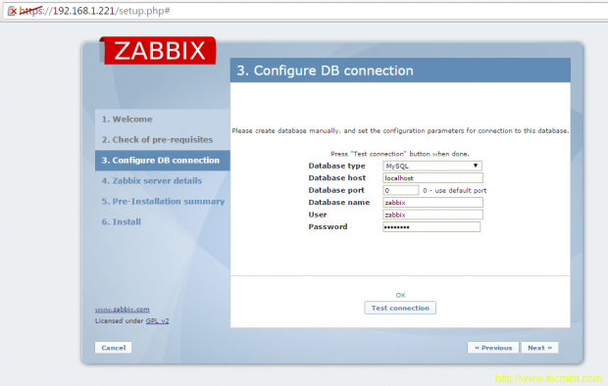Click the Test connection button
Viewport: 608px width, 386px height.
[400, 308]
